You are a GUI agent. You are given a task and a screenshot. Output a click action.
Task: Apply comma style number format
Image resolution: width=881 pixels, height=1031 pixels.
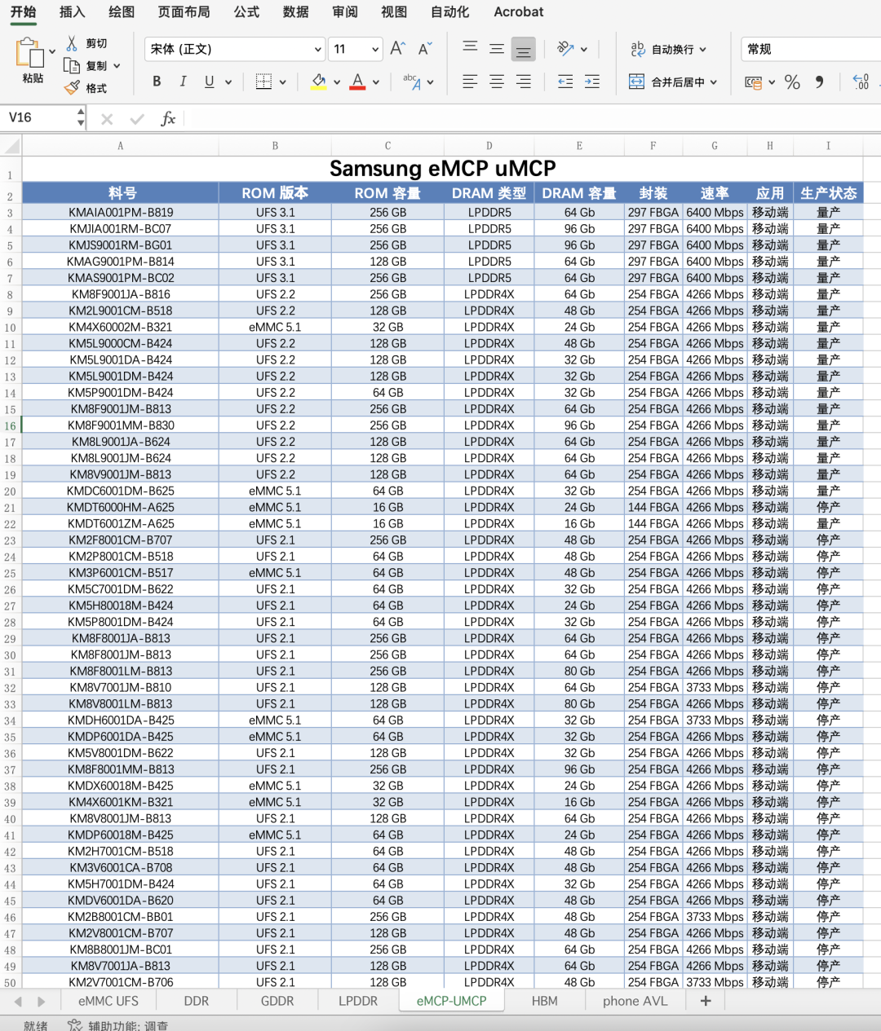coord(819,82)
